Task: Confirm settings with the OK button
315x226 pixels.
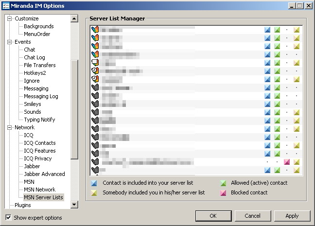Action: pos(213,216)
